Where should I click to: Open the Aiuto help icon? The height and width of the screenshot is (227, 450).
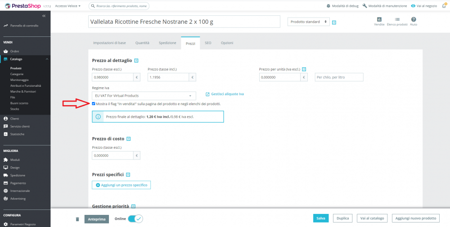[414, 19]
